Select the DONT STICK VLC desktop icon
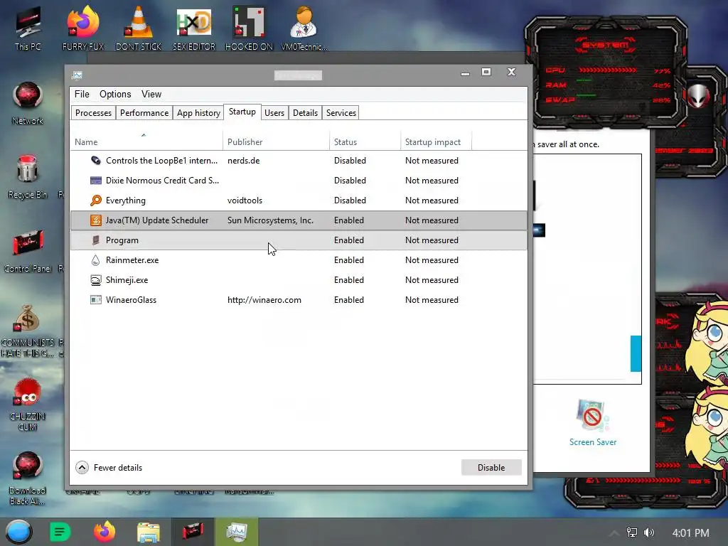 pos(139,28)
